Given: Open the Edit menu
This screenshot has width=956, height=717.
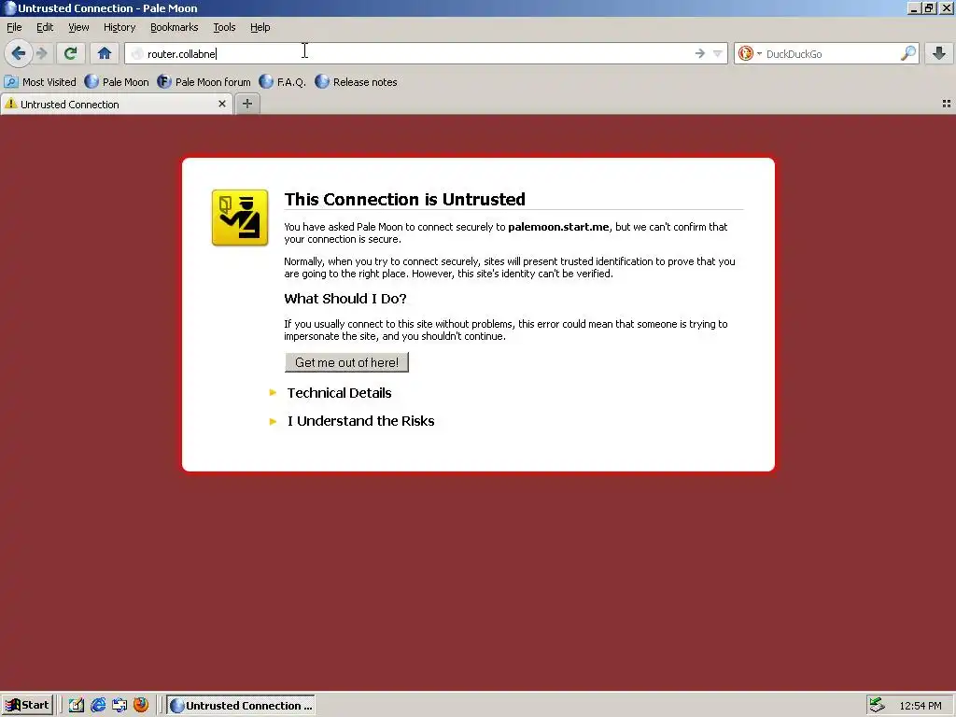Looking at the screenshot, I should pyautogui.click(x=45, y=27).
